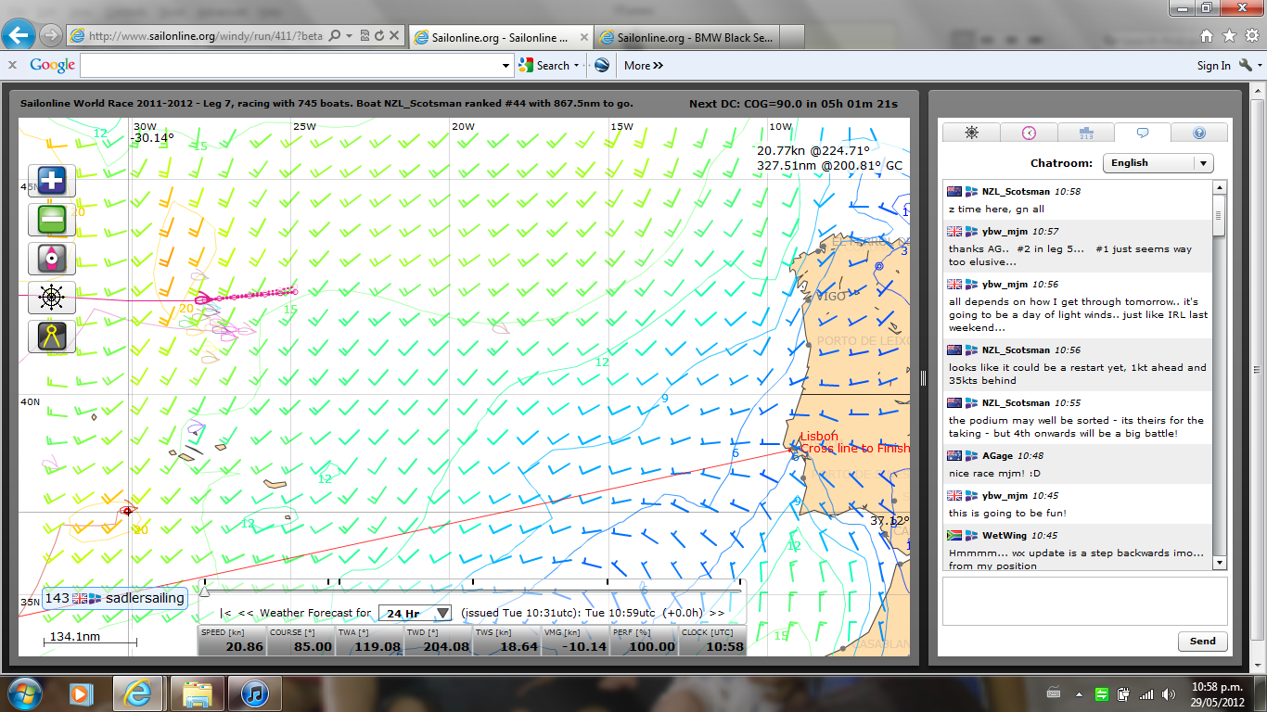The height and width of the screenshot is (712, 1267).
Task: Stop loading with address bar X
Action: click(x=394, y=36)
